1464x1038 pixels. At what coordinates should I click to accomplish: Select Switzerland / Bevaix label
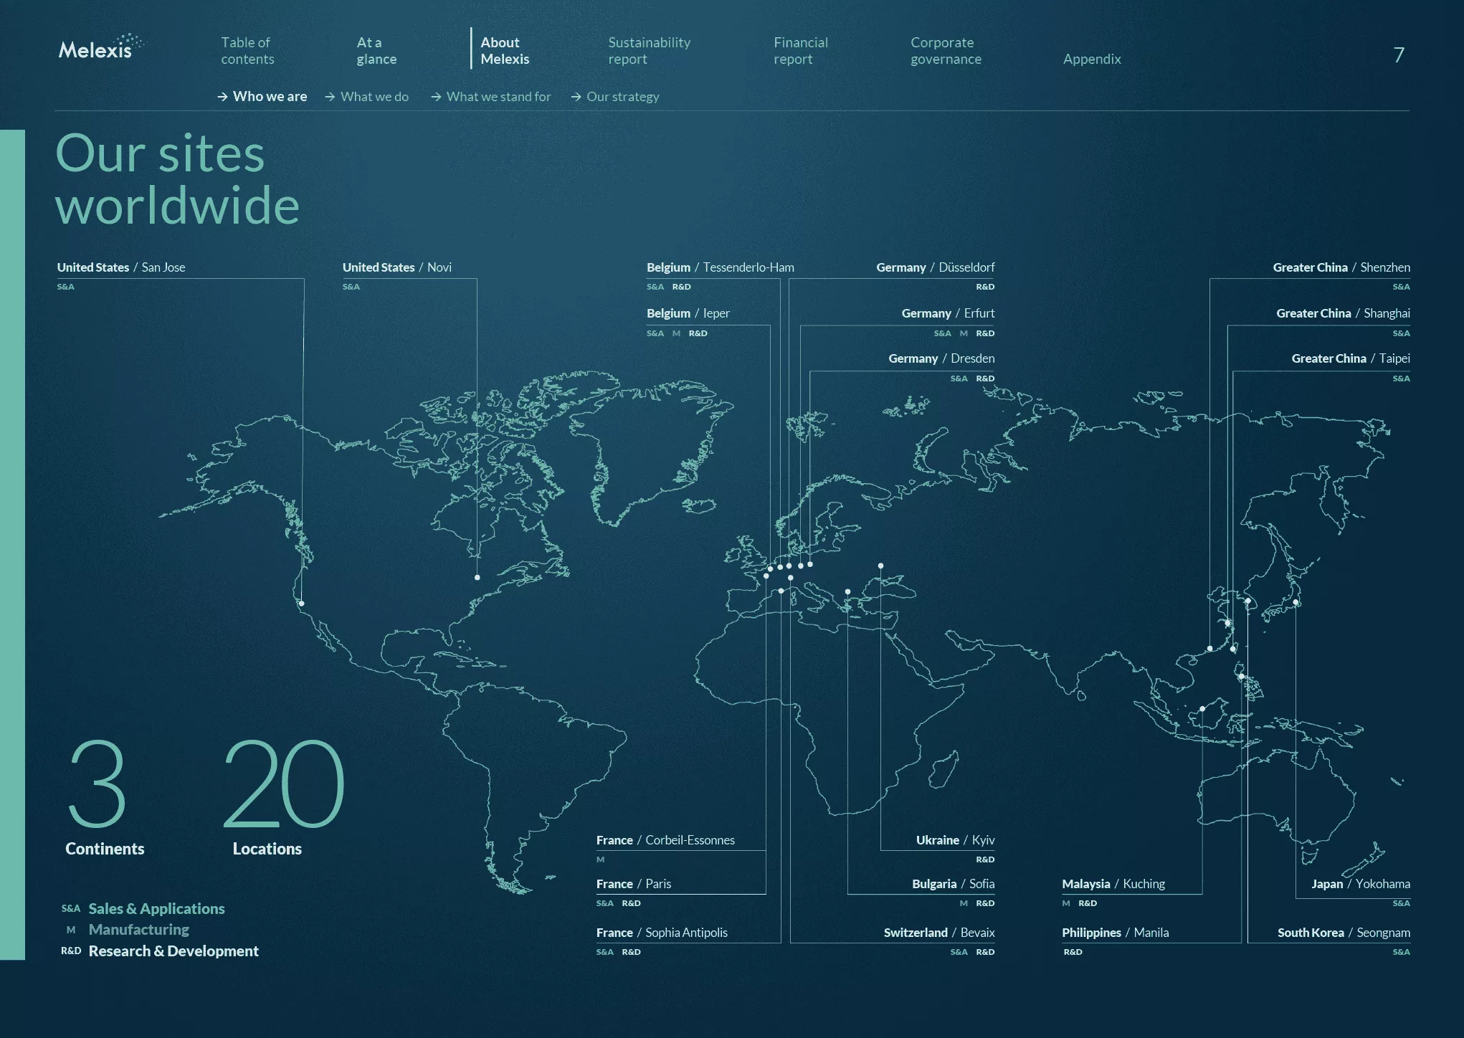tap(939, 933)
